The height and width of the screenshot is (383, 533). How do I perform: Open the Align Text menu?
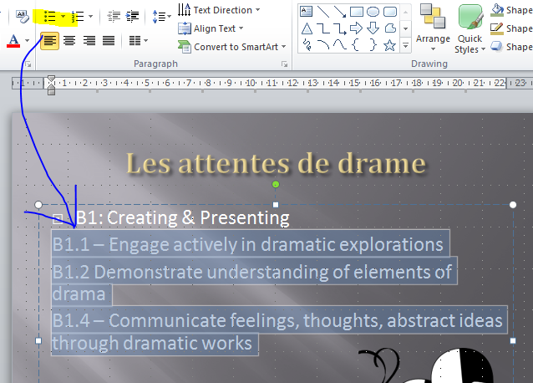coord(211,28)
